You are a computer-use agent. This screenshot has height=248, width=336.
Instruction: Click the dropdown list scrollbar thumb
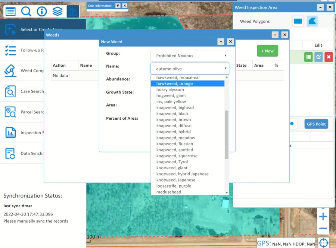[227, 135]
